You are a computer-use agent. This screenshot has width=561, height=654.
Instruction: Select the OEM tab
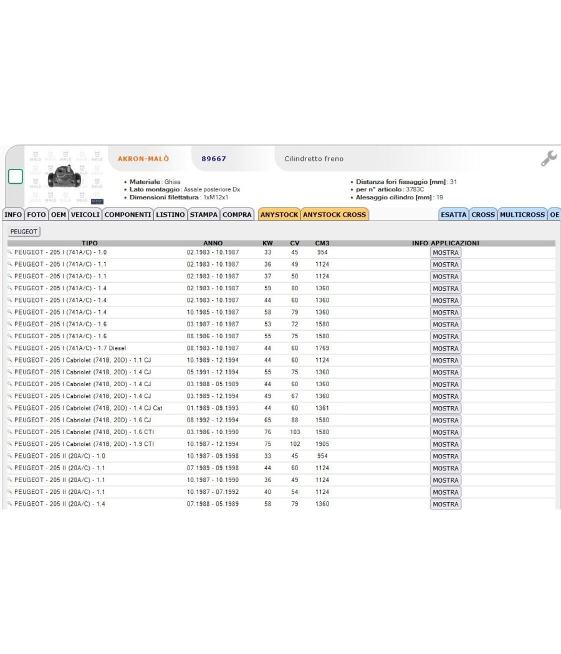click(x=59, y=214)
